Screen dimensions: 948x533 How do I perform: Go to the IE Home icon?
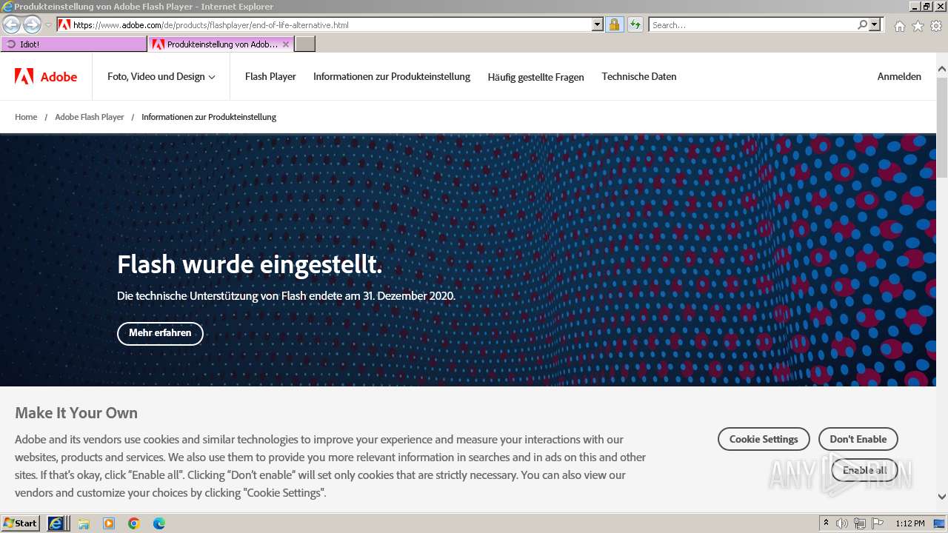tap(899, 26)
